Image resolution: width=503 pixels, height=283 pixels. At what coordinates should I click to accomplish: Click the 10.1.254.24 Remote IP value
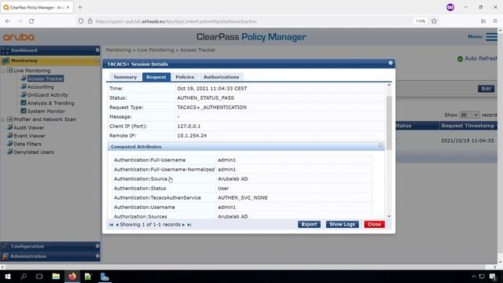click(192, 136)
